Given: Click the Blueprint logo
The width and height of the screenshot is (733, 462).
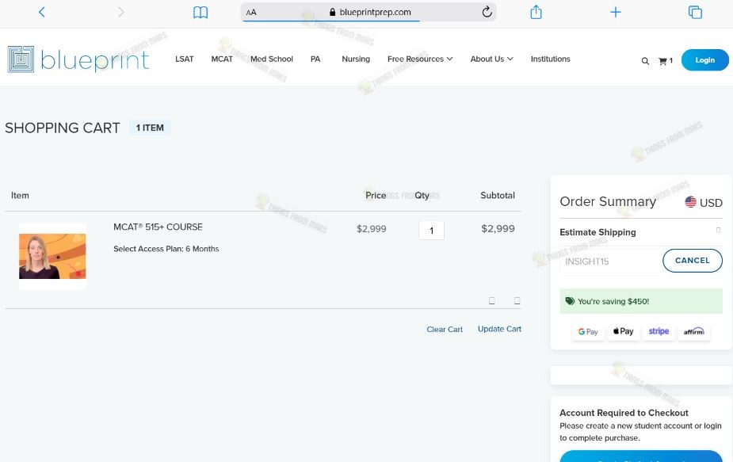Looking at the screenshot, I should (78, 59).
